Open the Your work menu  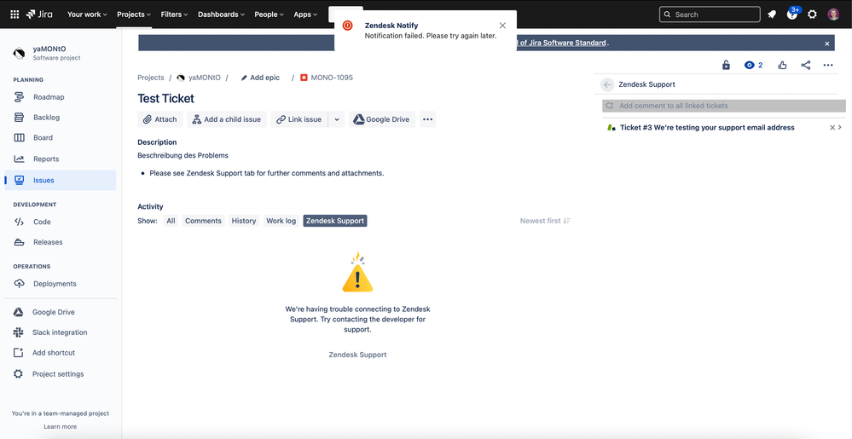87,14
